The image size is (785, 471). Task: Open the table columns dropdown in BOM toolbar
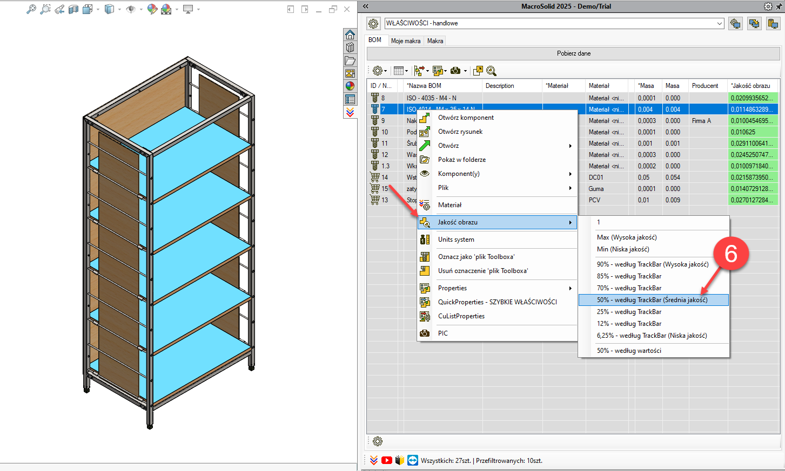[x=401, y=71]
